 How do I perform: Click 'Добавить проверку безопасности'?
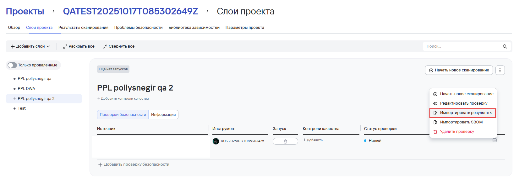click(x=134, y=164)
